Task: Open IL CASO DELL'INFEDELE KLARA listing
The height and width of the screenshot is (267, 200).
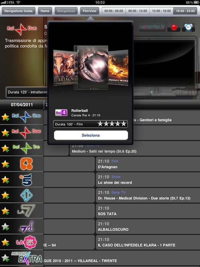Action: coord(148,242)
